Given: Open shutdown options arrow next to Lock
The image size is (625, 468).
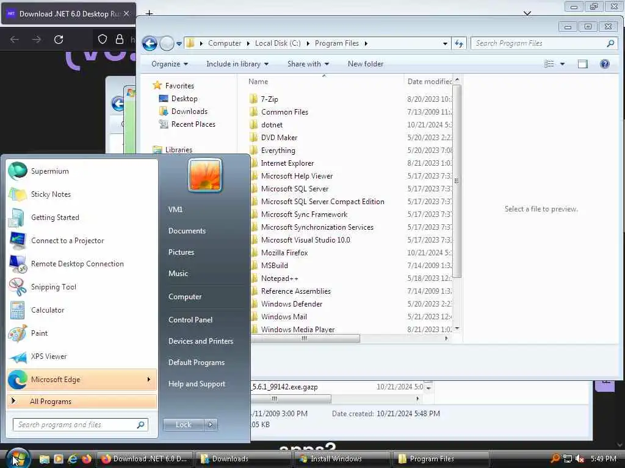Looking at the screenshot, I should (x=211, y=425).
